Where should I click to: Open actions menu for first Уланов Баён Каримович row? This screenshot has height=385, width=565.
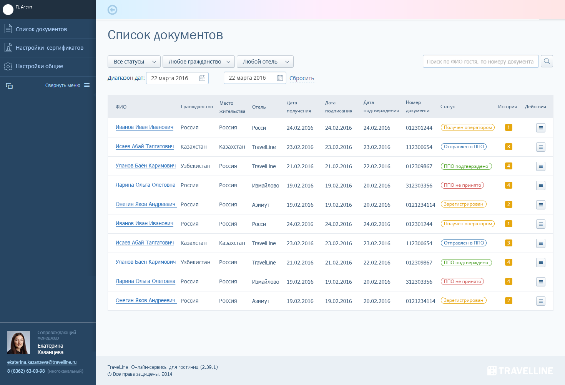(x=540, y=166)
